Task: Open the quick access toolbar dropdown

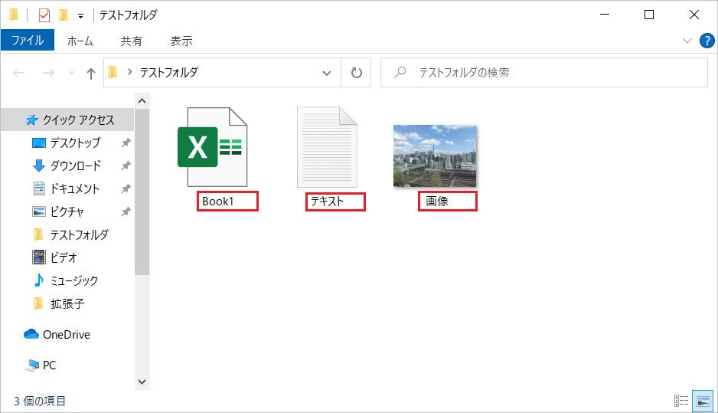Action: click(x=80, y=16)
